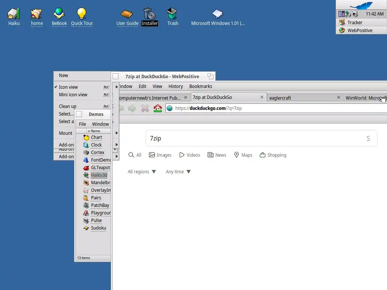The image size is (387, 290).
Task: Choose Mini icon view in context menu
Action: pyautogui.click(x=82, y=95)
